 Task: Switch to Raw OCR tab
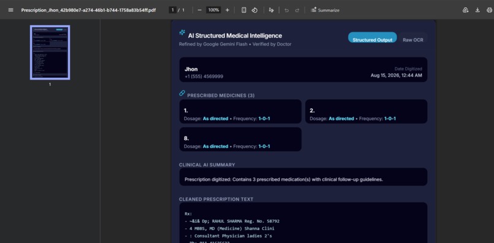(412, 40)
